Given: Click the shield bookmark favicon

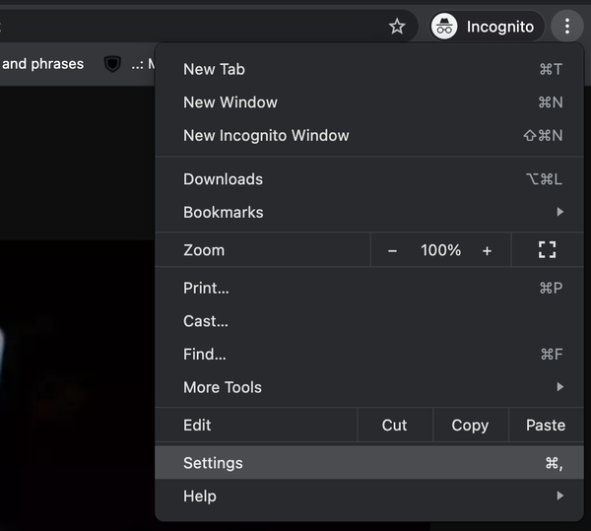Looking at the screenshot, I should 112,64.
